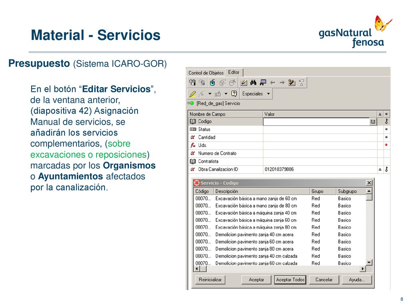Sort the list by the Código column header
This screenshot has width=410, height=307.
coord(204,191)
